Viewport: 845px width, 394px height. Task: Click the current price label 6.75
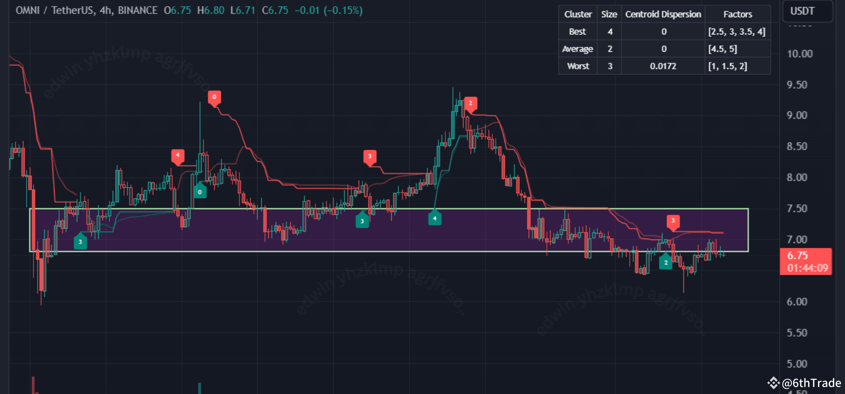797,255
